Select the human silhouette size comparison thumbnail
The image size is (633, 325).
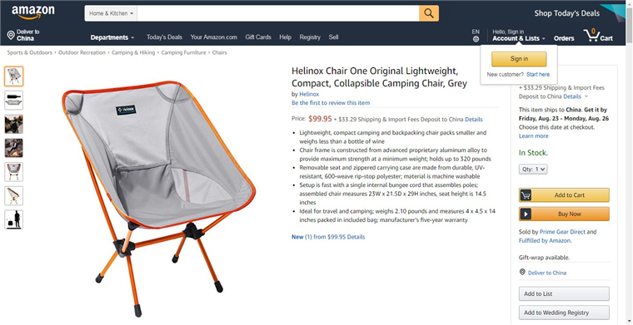13,219
